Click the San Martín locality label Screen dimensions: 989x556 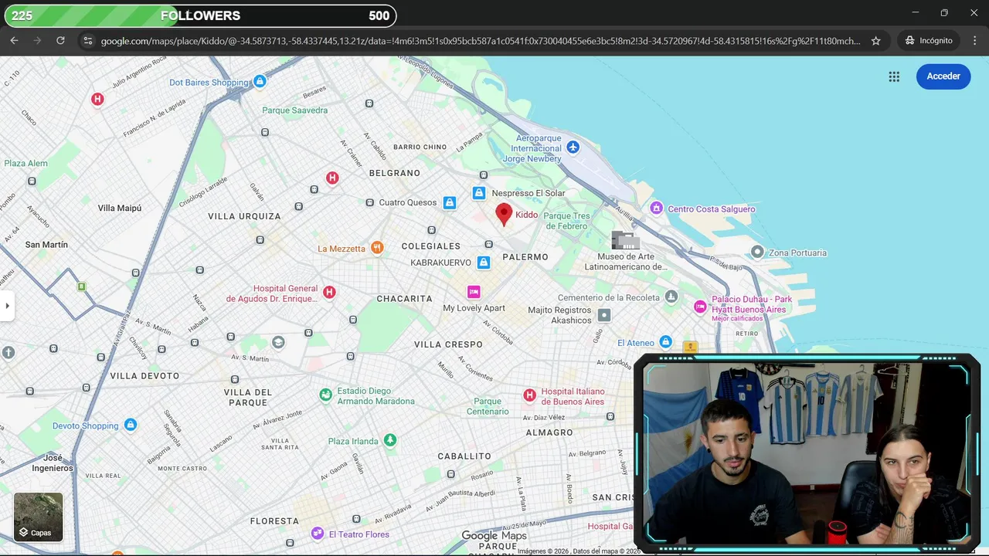coord(46,245)
